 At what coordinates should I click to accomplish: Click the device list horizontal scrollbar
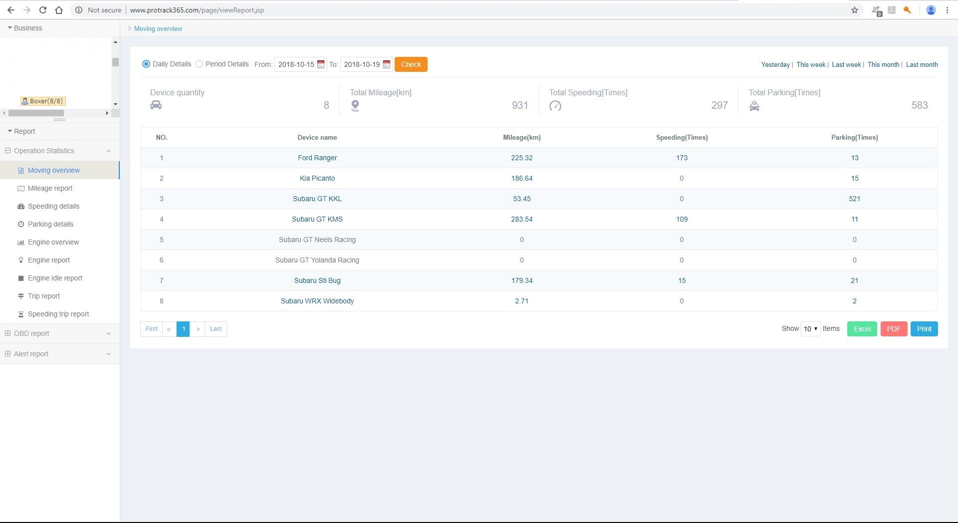[x=36, y=113]
